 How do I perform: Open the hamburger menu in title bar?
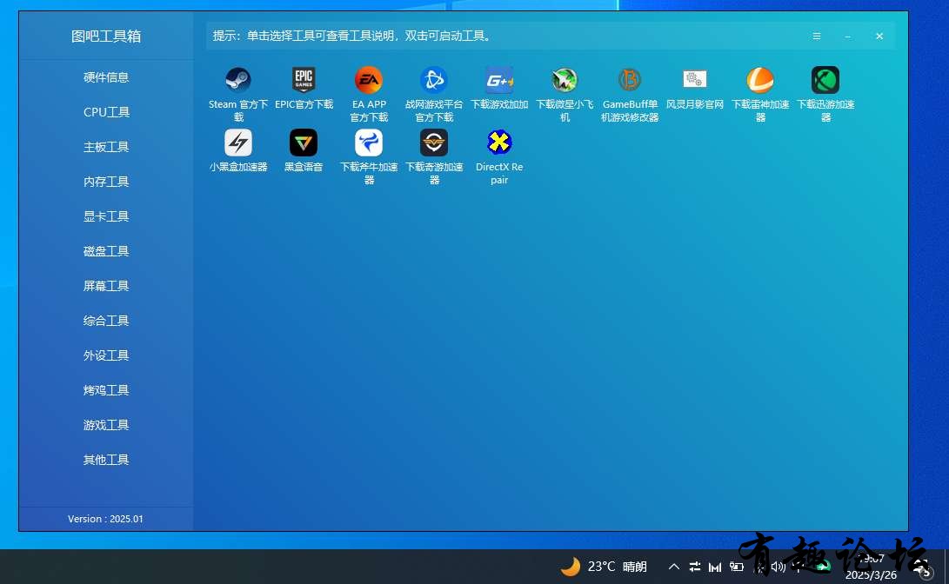click(x=817, y=36)
